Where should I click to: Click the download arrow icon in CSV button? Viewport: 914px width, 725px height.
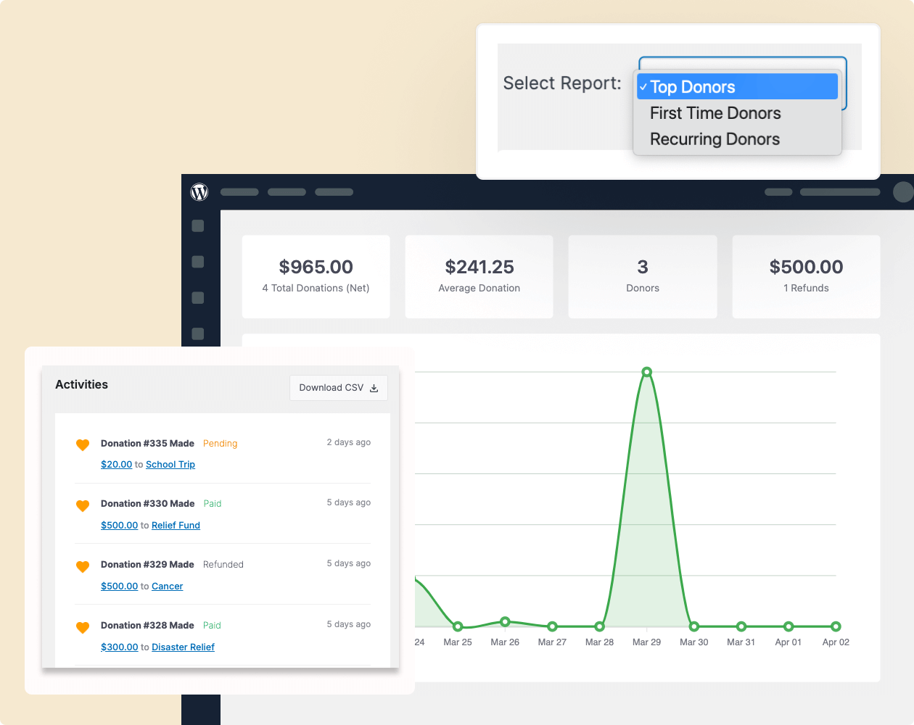tap(374, 389)
